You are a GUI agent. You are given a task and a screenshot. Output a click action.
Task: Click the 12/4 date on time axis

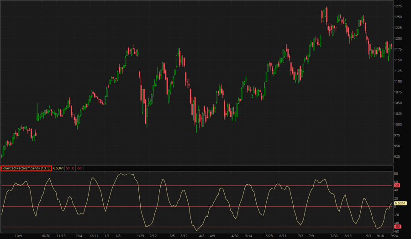click(x=79, y=236)
